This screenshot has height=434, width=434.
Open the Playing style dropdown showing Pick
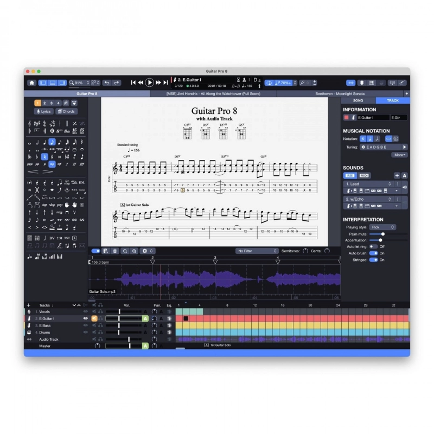382,227
